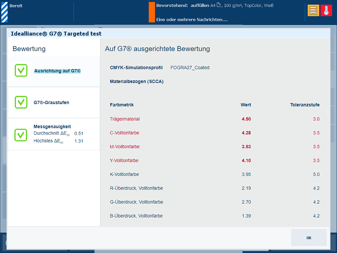337x253 pixels.
Task: Click the Höchstes ΔE value 1.31
Action: pos(79,141)
